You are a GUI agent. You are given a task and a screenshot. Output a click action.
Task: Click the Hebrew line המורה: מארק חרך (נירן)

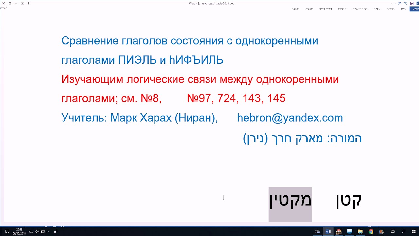[x=302, y=138]
